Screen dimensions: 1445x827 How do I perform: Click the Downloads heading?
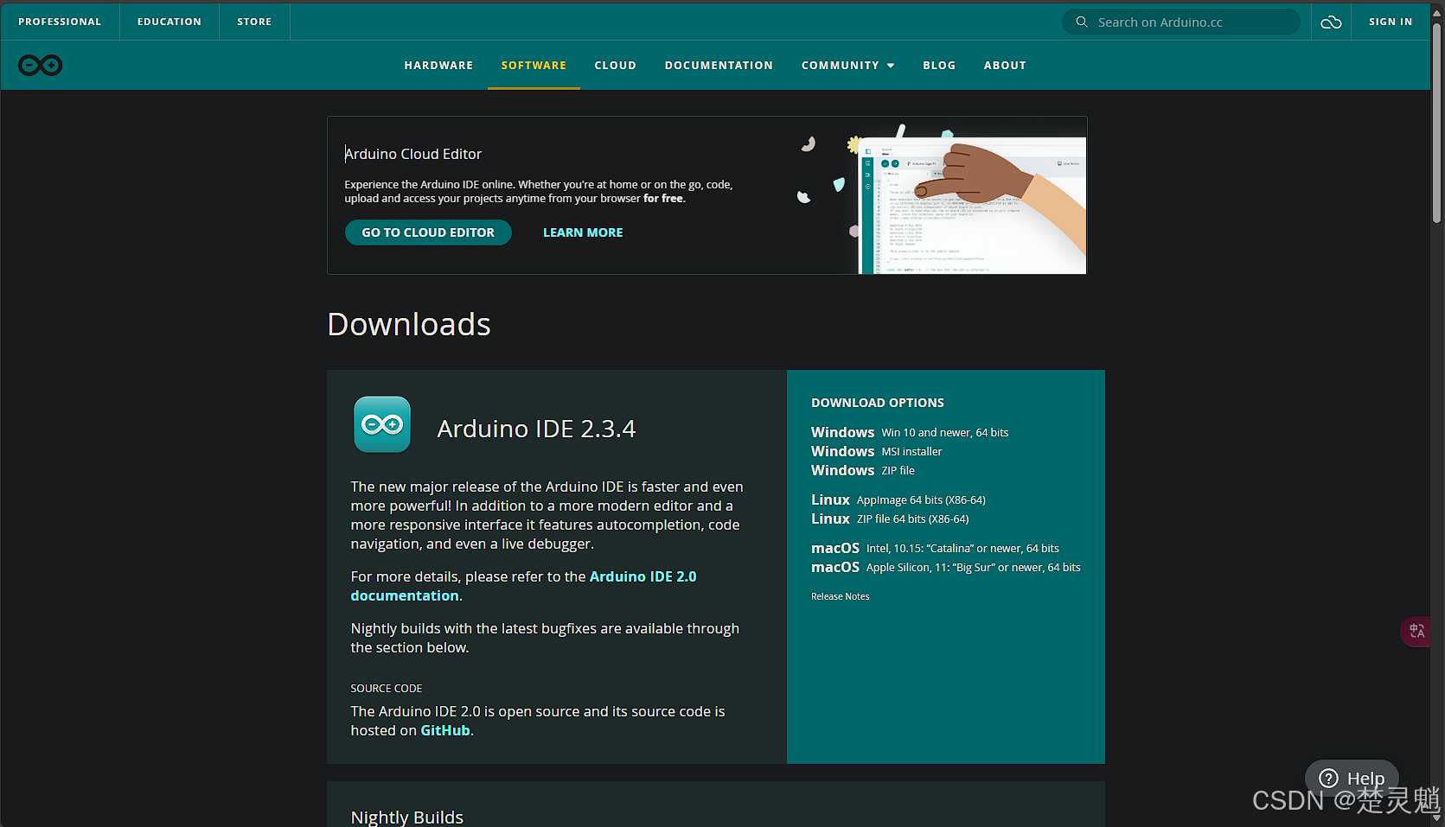coord(409,324)
